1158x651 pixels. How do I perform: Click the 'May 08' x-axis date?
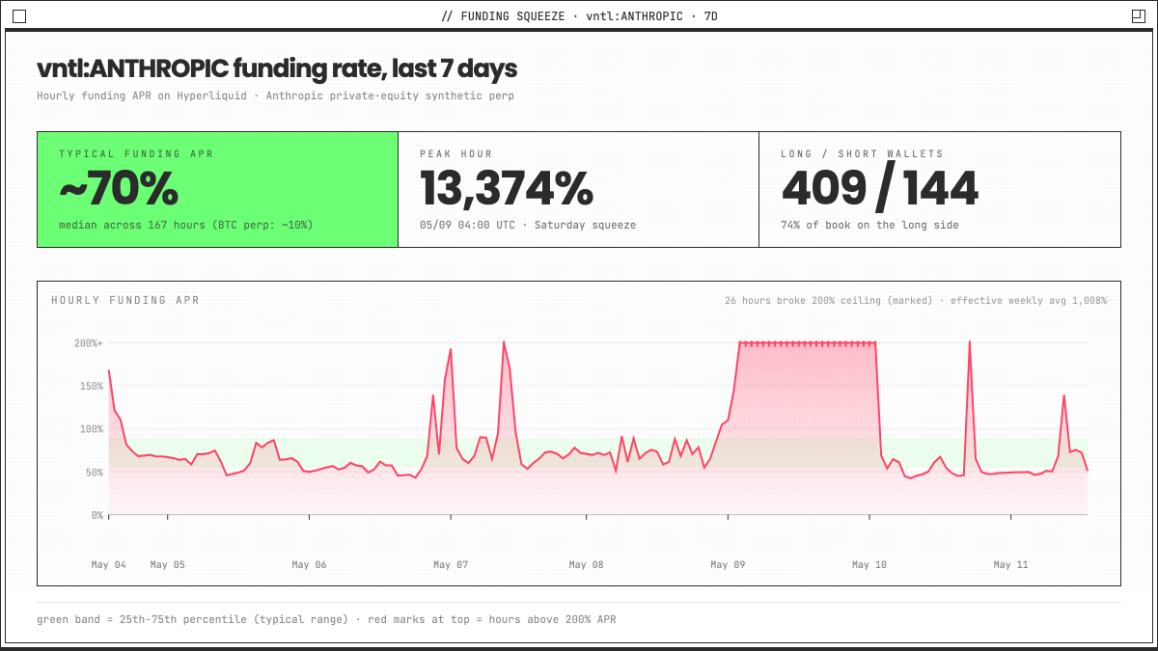pos(587,565)
